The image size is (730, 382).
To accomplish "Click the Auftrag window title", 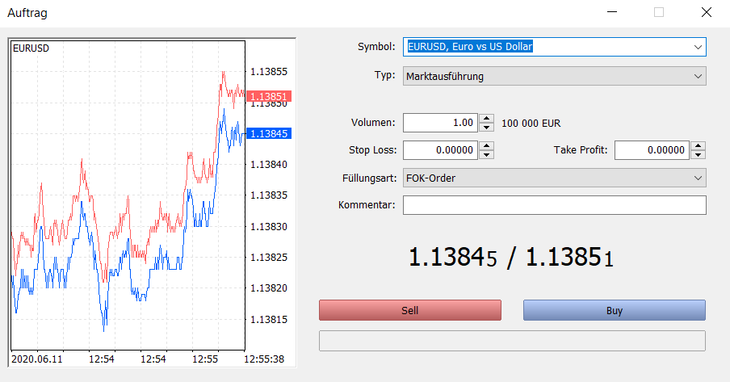I will [x=27, y=13].
